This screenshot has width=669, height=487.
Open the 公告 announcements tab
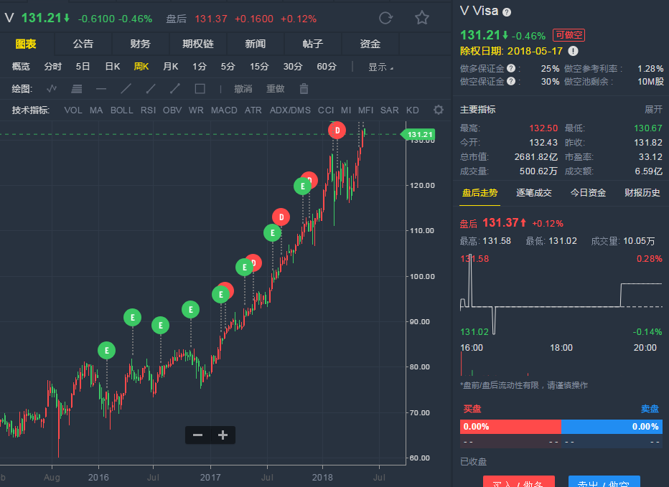click(x=83, y=44)
